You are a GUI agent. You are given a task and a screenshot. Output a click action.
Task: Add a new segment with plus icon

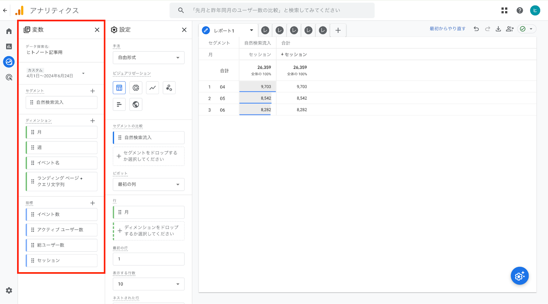[x=92, y=91]
